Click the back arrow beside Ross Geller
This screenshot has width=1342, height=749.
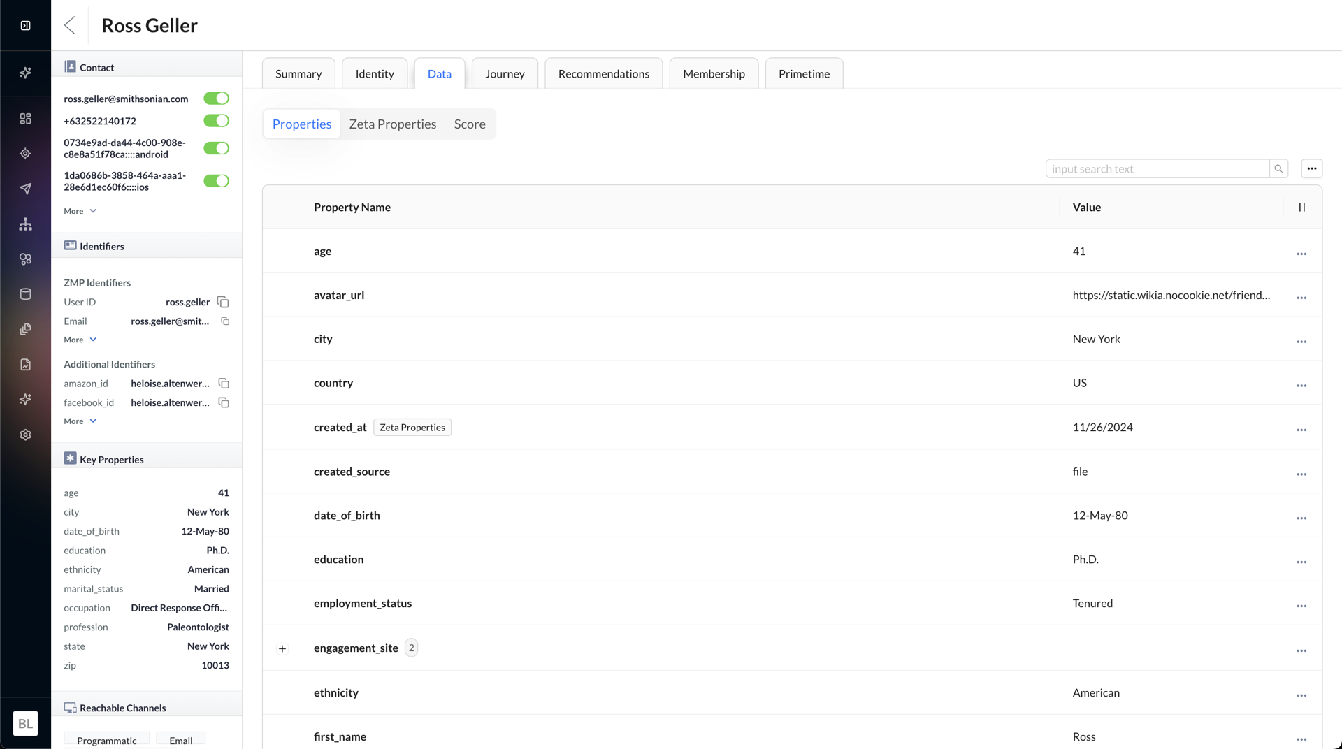click(x=70, y=25)
